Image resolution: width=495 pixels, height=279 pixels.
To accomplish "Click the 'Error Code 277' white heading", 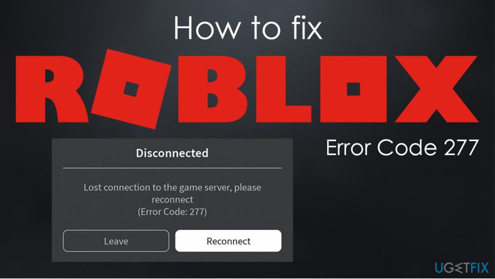I will [402, 147].
